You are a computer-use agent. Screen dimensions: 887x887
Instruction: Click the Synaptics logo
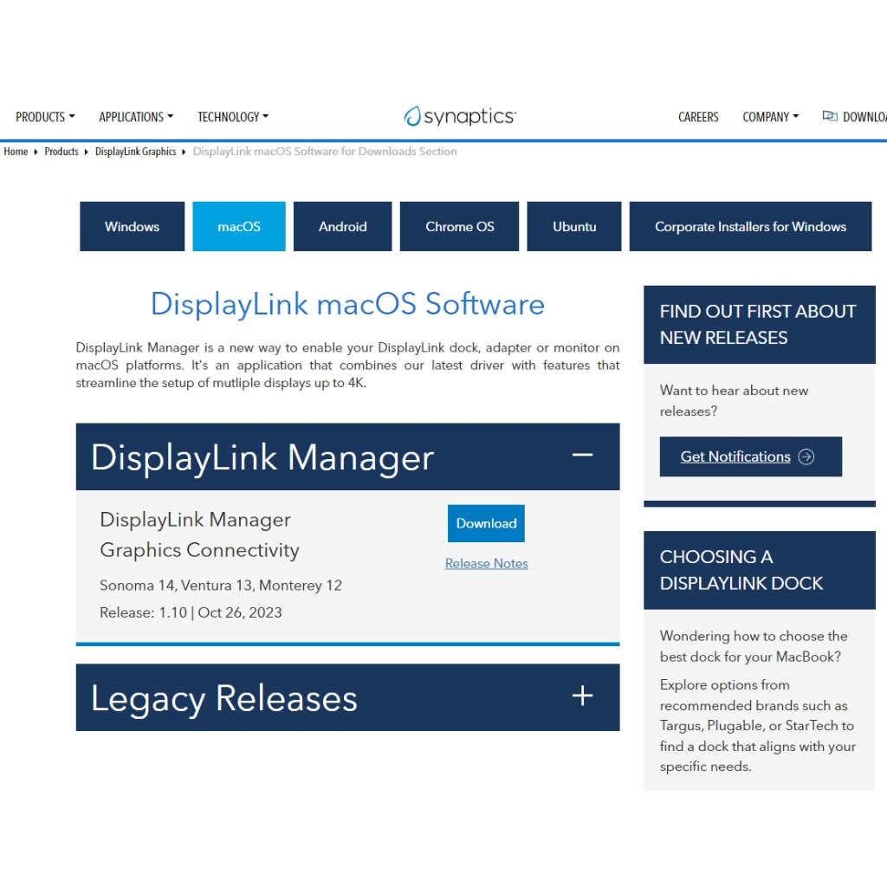[460, 117]
